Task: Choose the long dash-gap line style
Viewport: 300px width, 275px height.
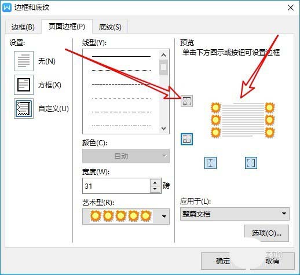Action: (x=121, y=98)
